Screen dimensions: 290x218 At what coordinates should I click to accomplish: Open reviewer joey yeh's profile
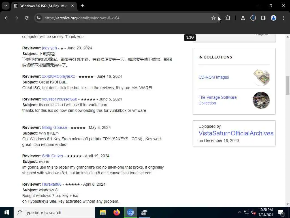click(49, 48)
